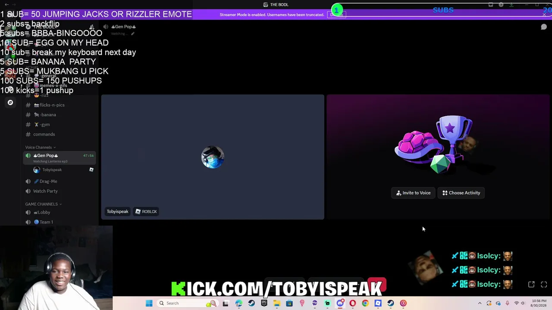
Task: Open the first Steam icon on the taskbar
Action: pos(251,303)
